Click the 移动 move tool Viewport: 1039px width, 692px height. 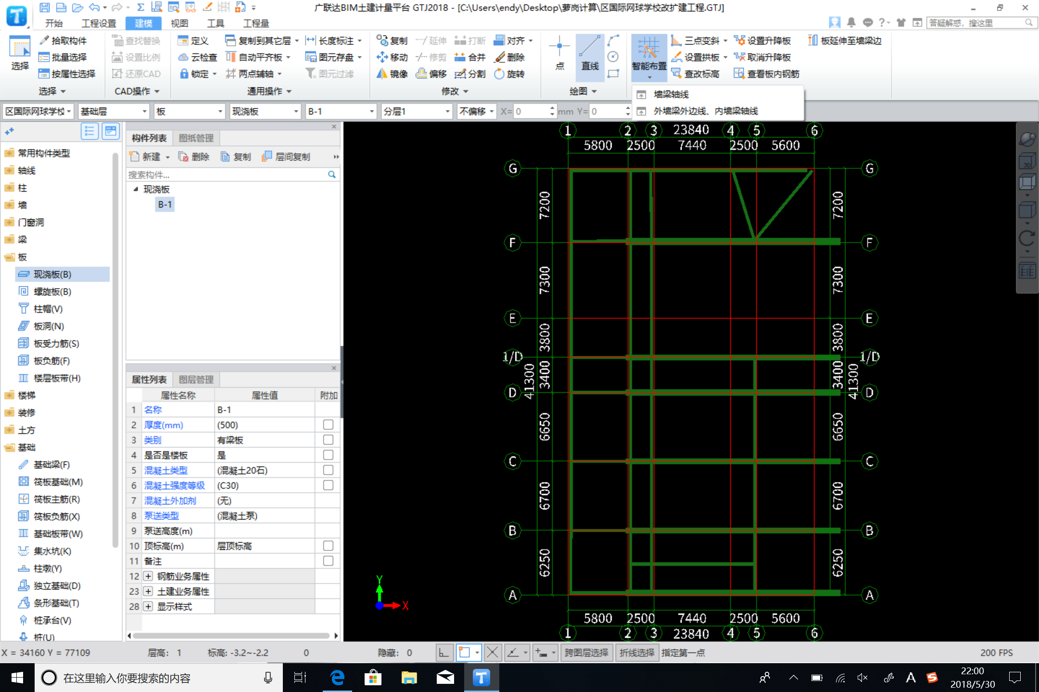[x=392, y=57]
